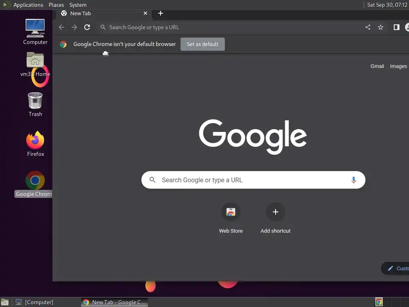
Task: Click Chrome icon in bottom-right tray
Action: (379, 302)
